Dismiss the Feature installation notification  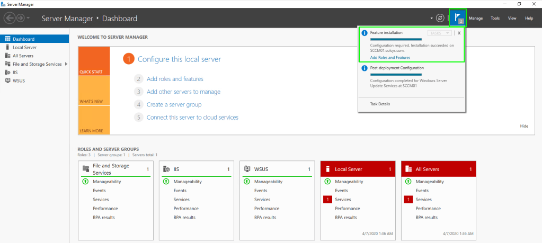coord(459,33)
